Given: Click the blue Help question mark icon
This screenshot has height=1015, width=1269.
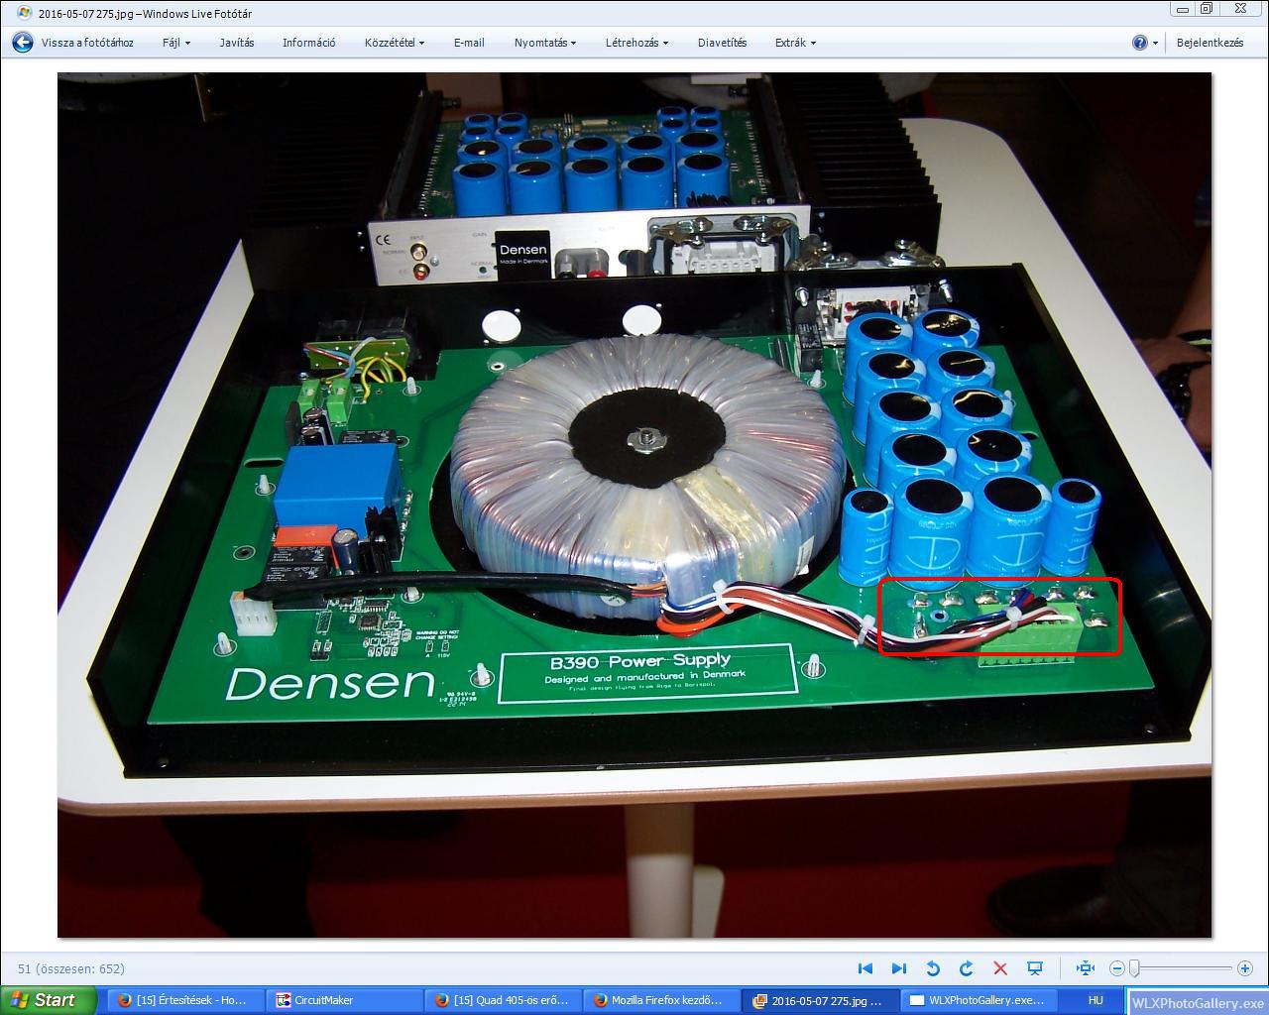Looking at the screenshot, I should [1140, 43].
